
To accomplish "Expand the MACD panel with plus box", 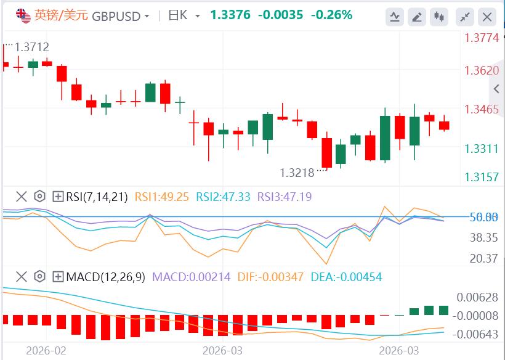I will [x=58, y=277].
